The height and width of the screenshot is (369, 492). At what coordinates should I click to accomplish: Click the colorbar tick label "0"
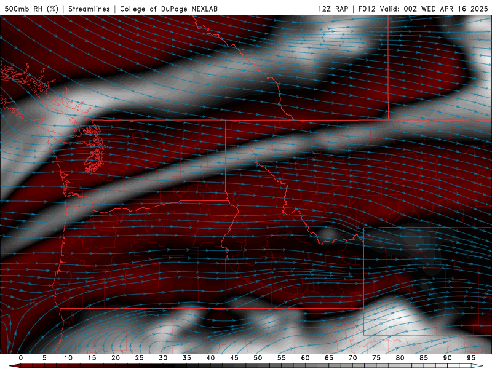coord(21,358)
